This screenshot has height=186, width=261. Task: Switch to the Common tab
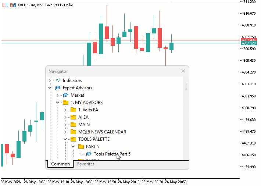[60, 164]
